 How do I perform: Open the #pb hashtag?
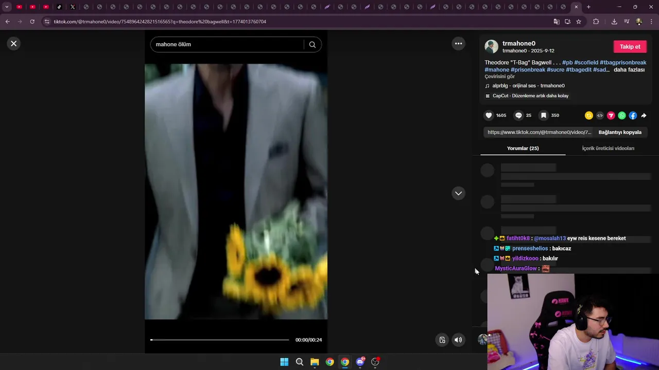pyautogui.click(x=567, y=63)
